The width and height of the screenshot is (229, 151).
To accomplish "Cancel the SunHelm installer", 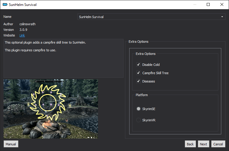I will point(218,144).
